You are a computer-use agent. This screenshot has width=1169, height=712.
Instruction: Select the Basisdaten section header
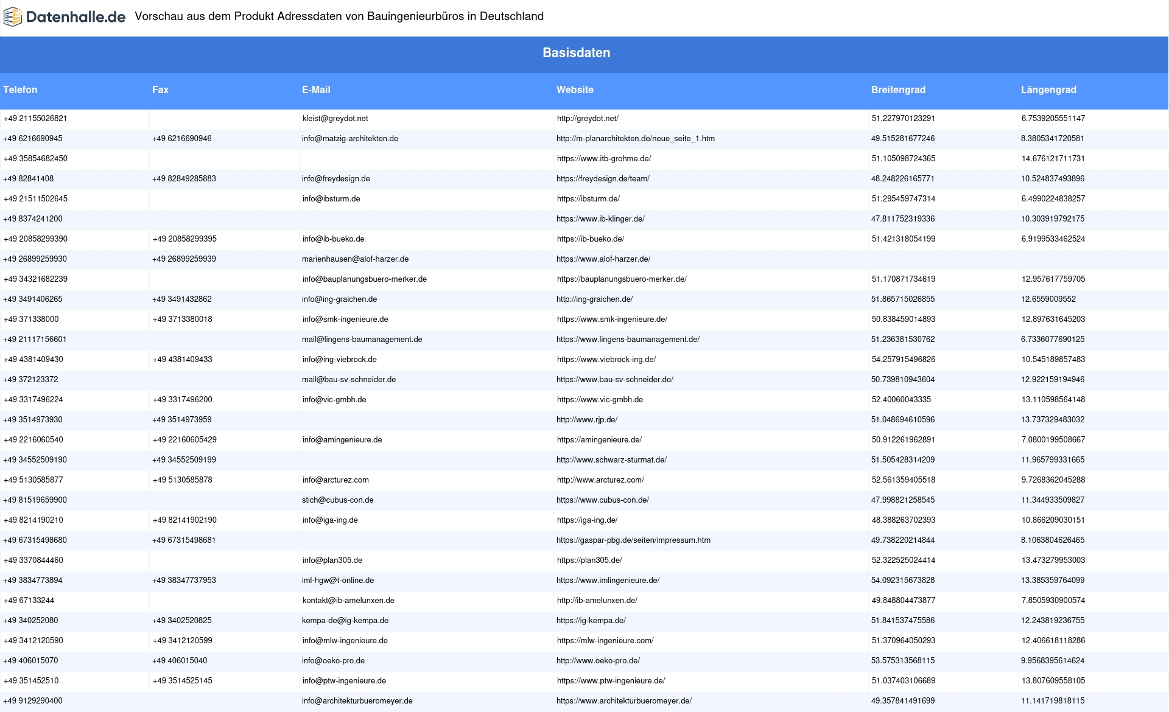pyautogui.click(x=576, y=53)
